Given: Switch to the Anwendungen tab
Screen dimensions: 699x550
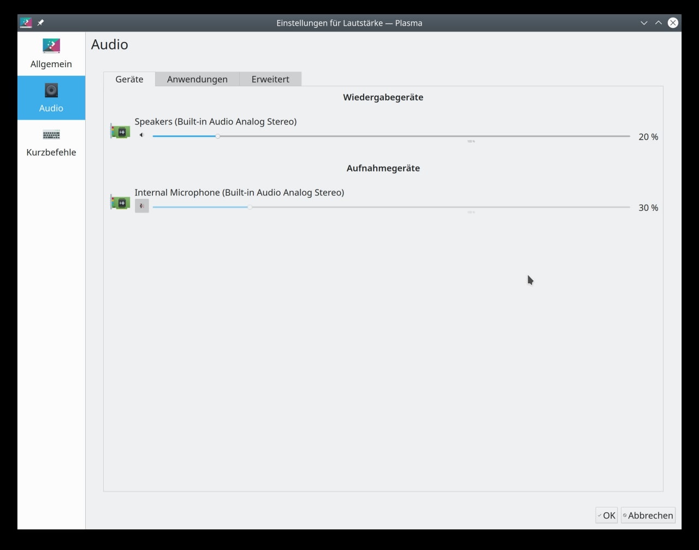Looking at the screenshot, I should click(197, 79).
